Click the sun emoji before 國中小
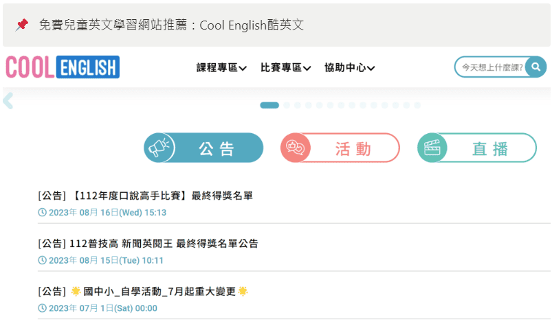The height and width of the screenshot is (322, 552). pyautogui.click(x=76, y=291)
